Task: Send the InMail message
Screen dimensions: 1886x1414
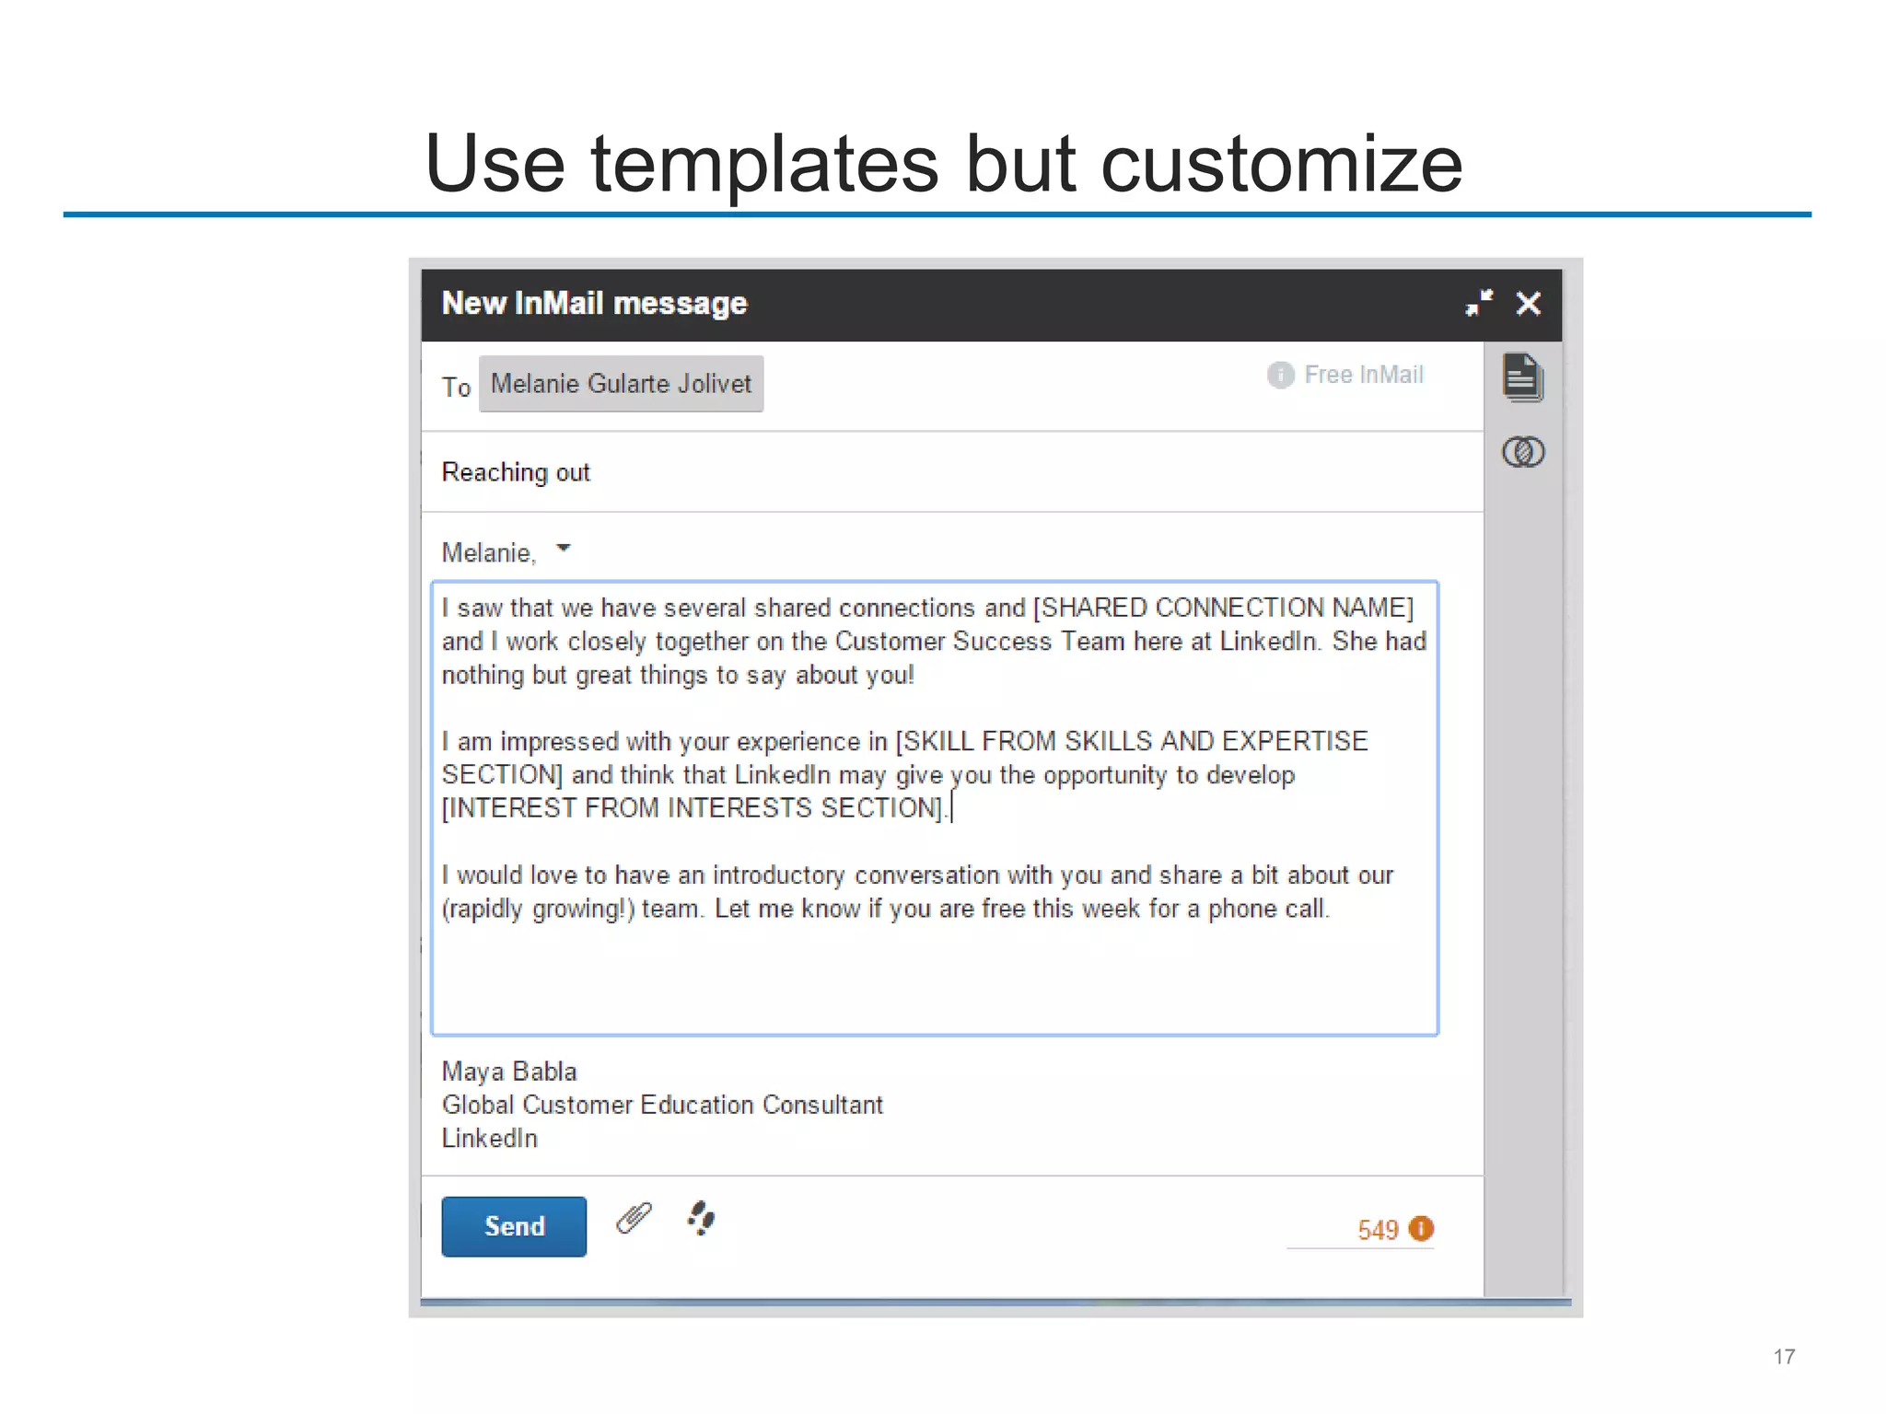Action: [514, 1226]
